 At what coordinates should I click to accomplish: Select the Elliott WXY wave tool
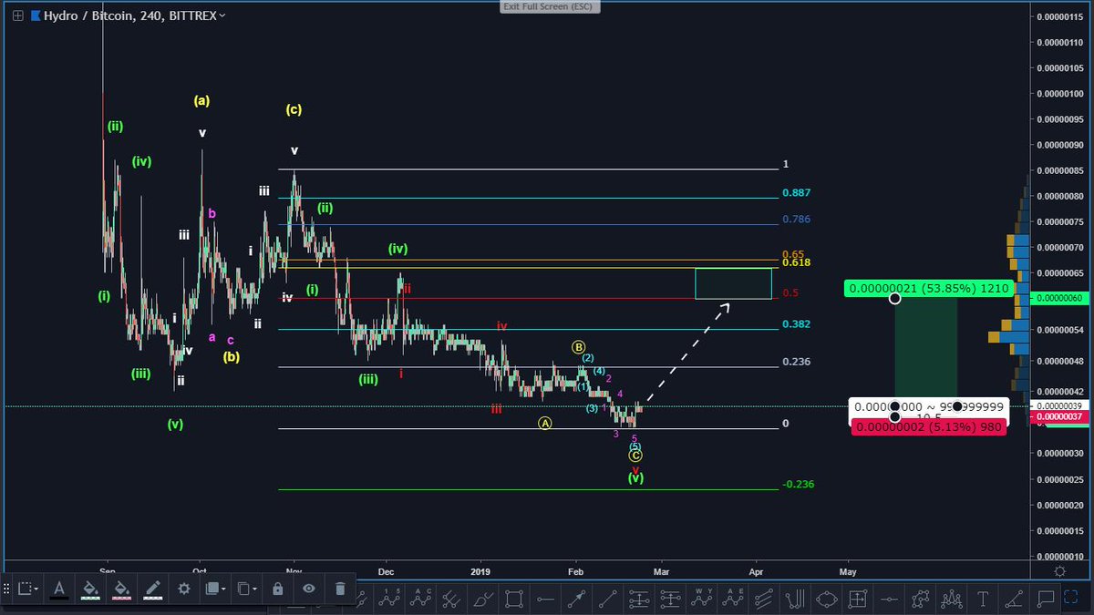pos(702,599)
